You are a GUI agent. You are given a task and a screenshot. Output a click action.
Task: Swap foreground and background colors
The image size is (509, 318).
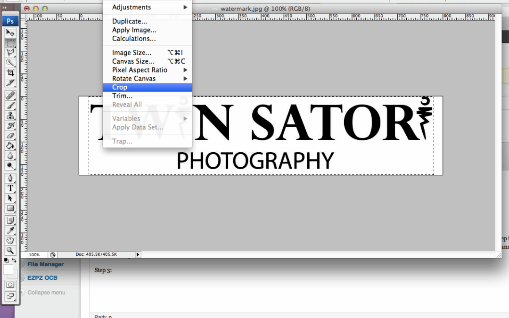14,260
